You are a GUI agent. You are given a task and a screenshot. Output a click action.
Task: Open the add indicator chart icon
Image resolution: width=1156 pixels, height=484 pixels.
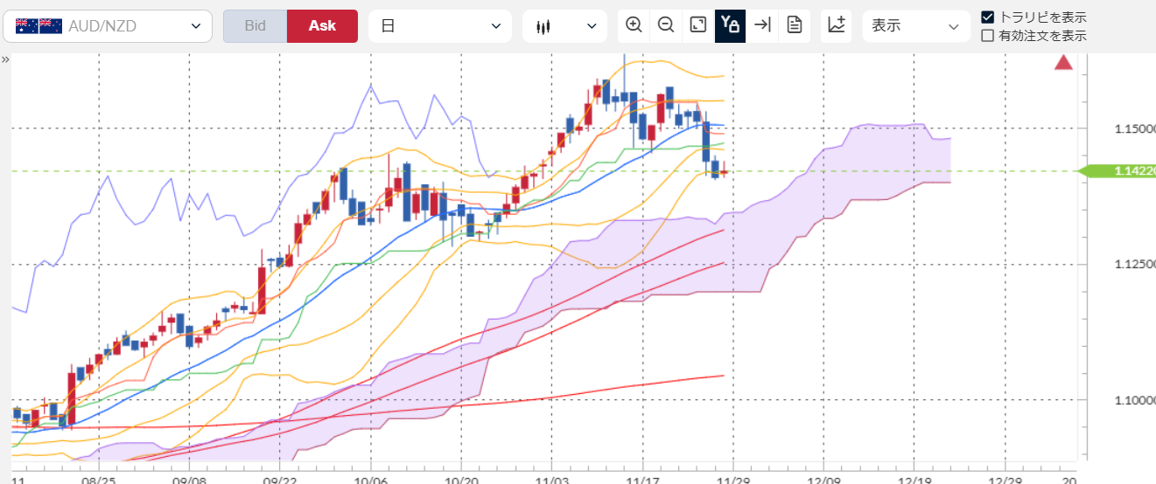coord(836,25)
